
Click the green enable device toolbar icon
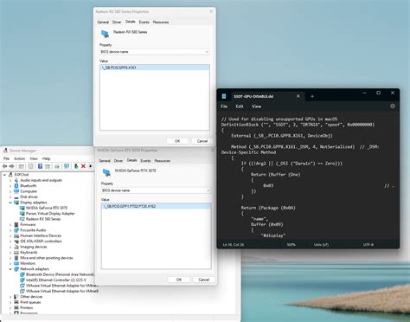[76, 166]
